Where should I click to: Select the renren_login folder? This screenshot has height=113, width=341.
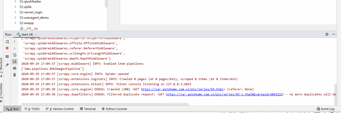pyautogui.click(x=33, y=12)
